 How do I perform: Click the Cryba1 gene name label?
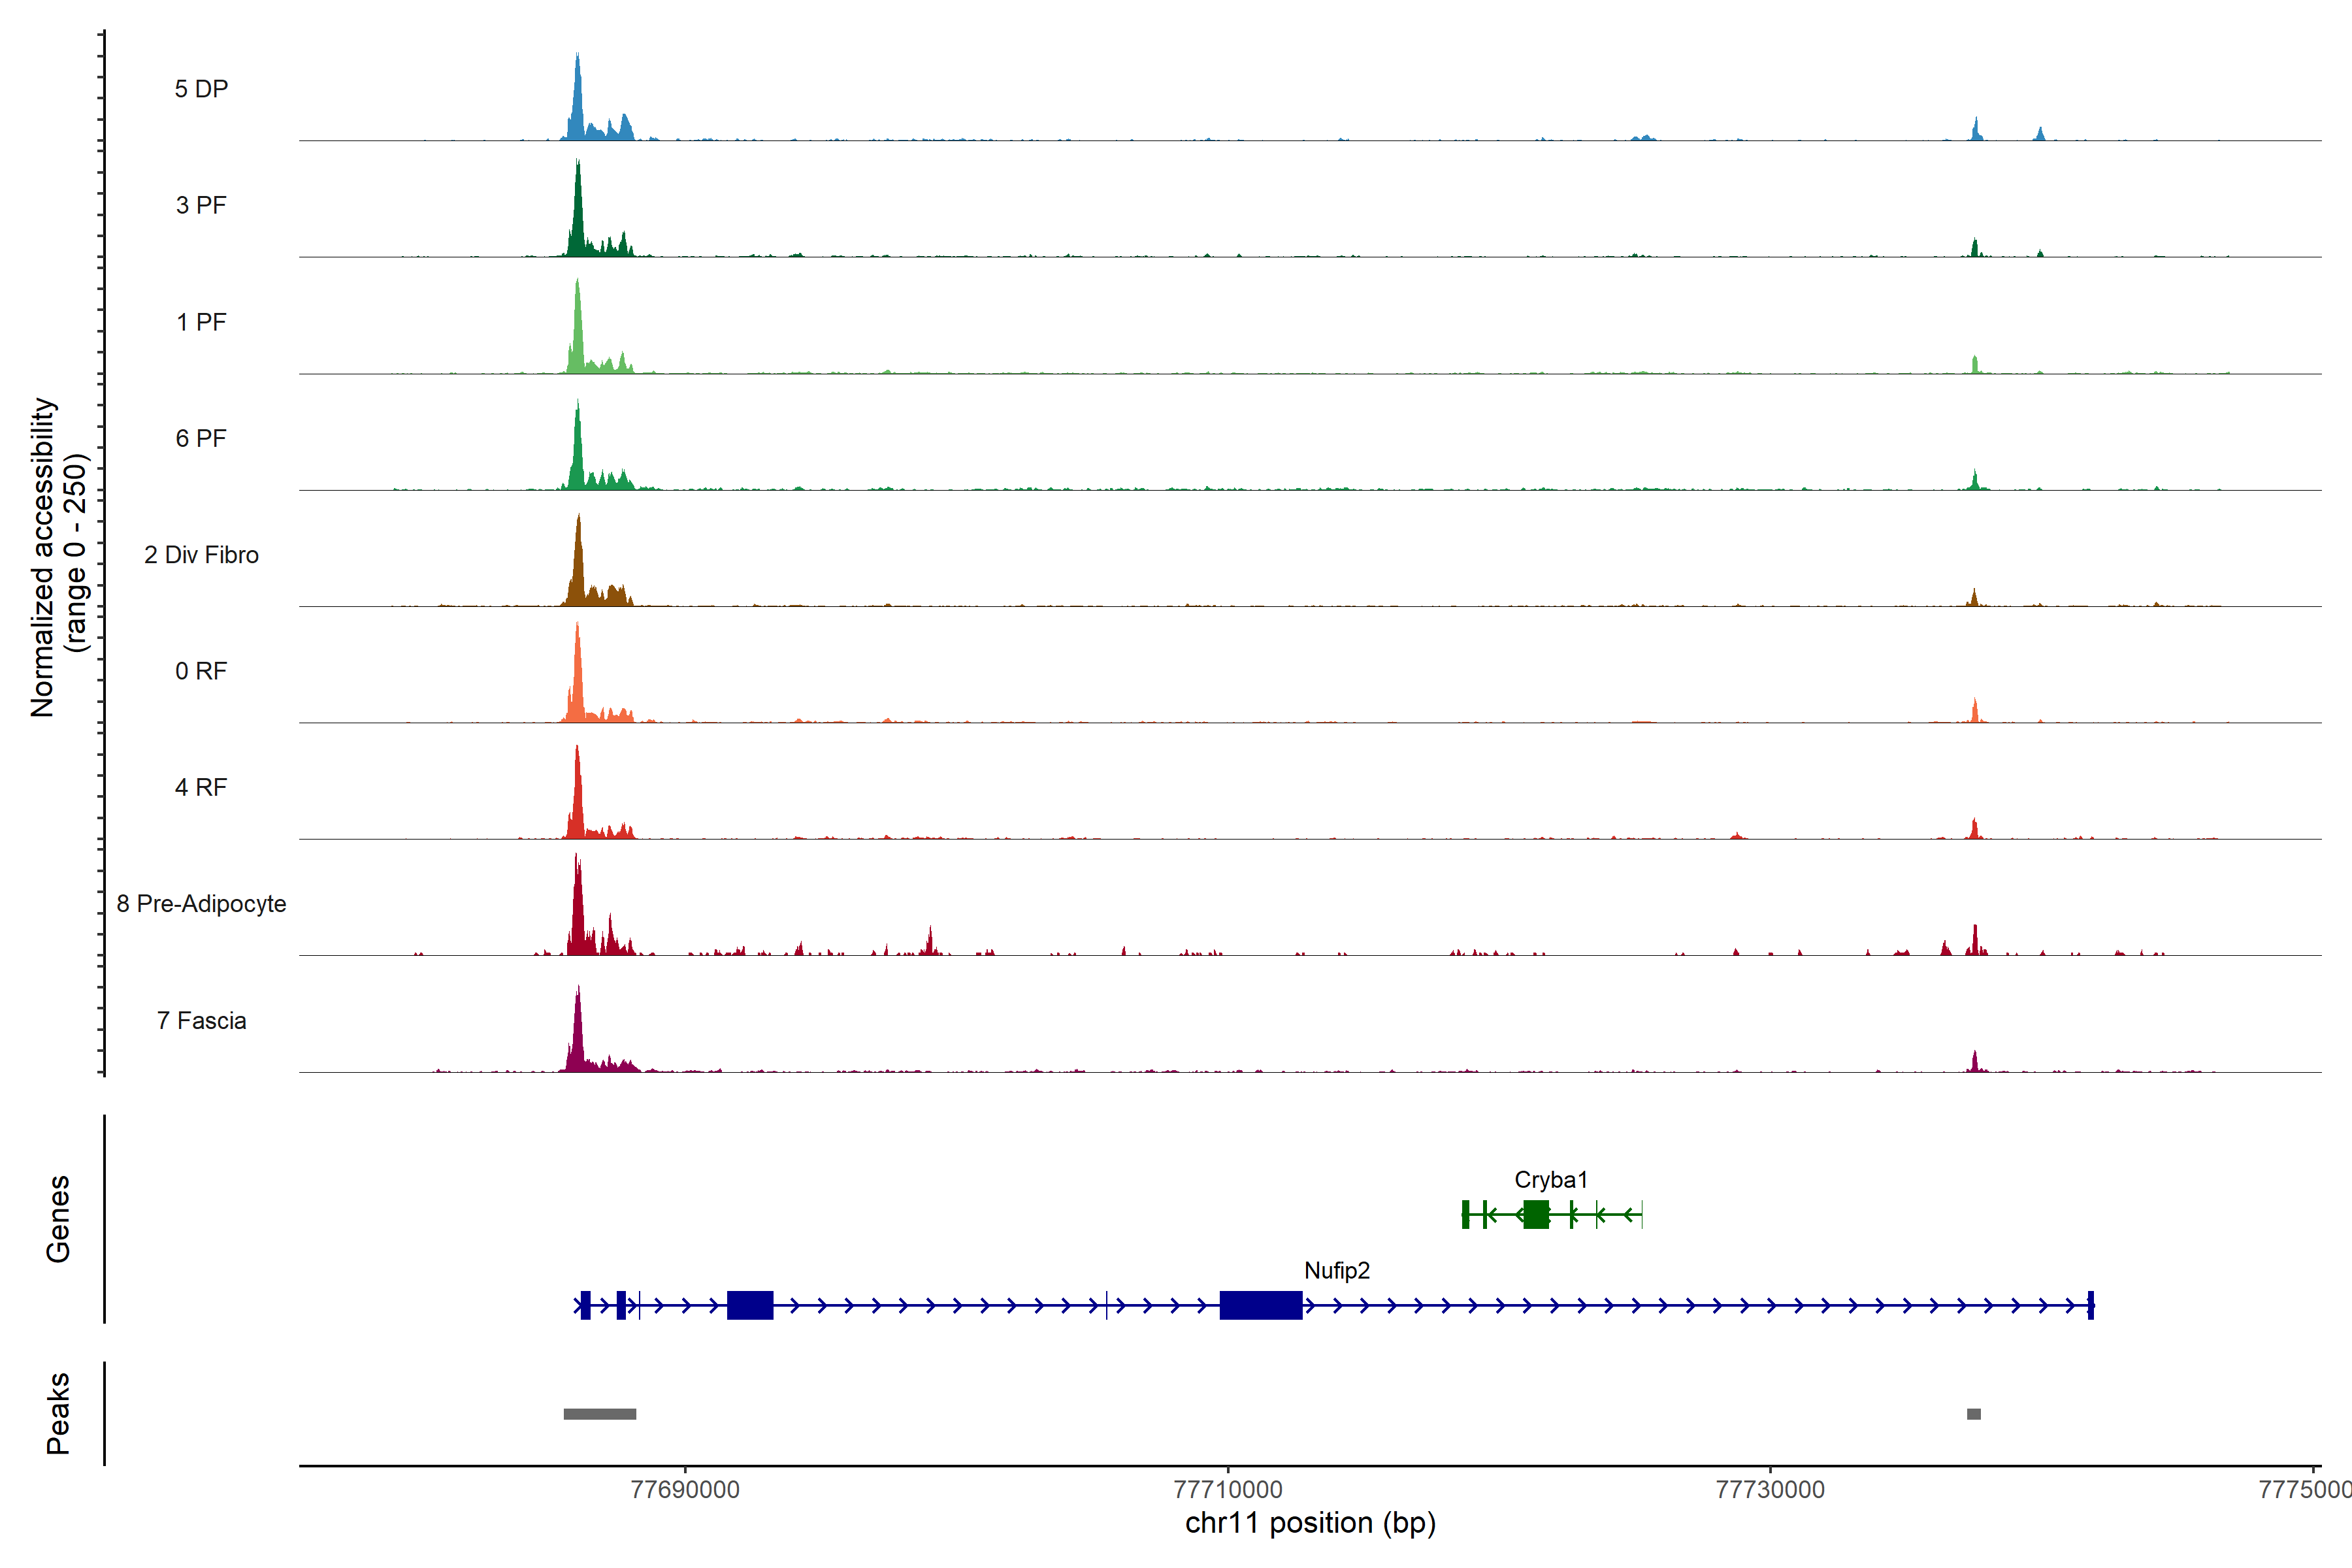[x=1550, y=1180]
